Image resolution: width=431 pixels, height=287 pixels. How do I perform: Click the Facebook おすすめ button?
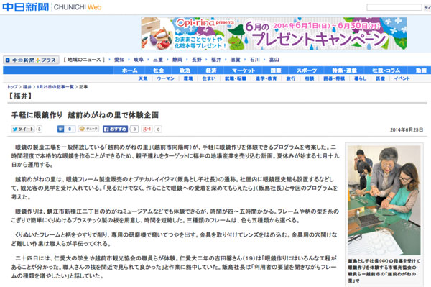[115, 129]
